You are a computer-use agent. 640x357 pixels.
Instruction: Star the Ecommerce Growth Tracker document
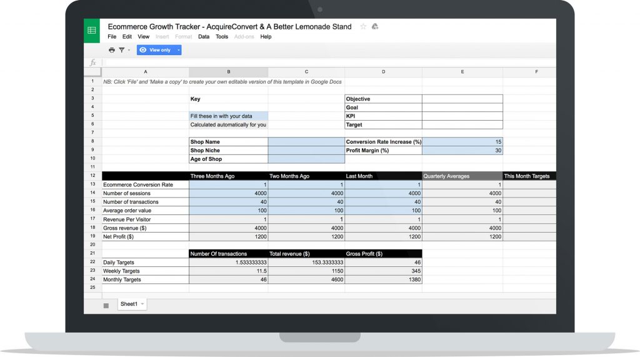(363, 26)
